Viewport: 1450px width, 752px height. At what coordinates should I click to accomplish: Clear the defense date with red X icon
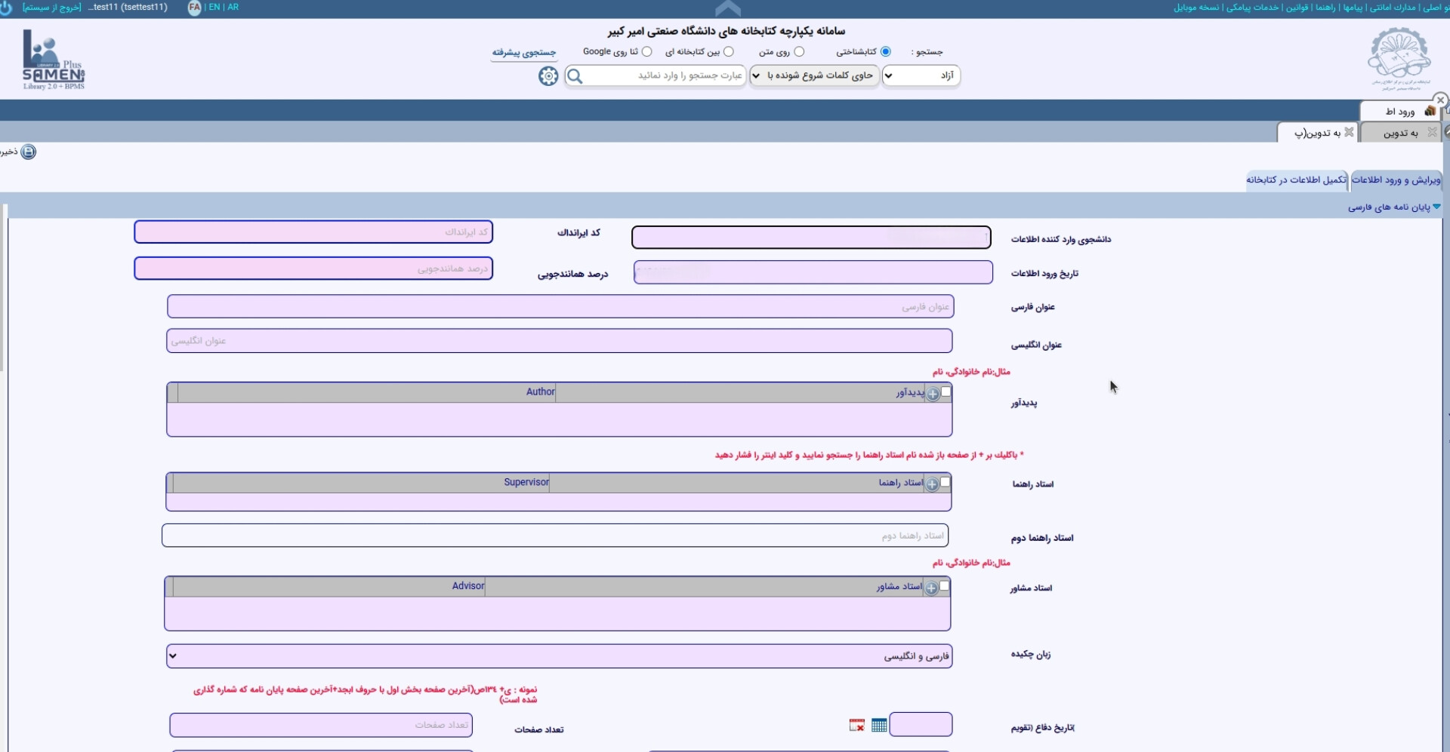click(856, 725)
